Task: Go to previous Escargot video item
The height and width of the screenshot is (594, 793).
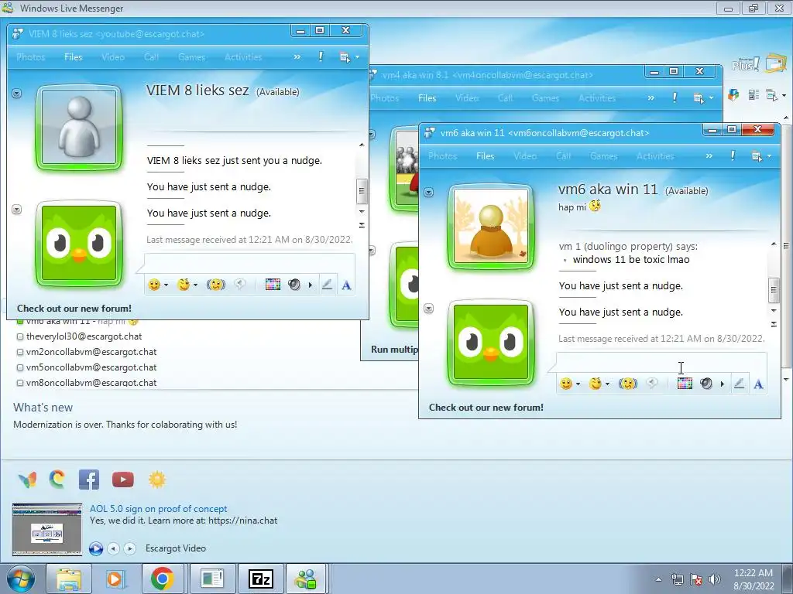Action: [114, 548]
